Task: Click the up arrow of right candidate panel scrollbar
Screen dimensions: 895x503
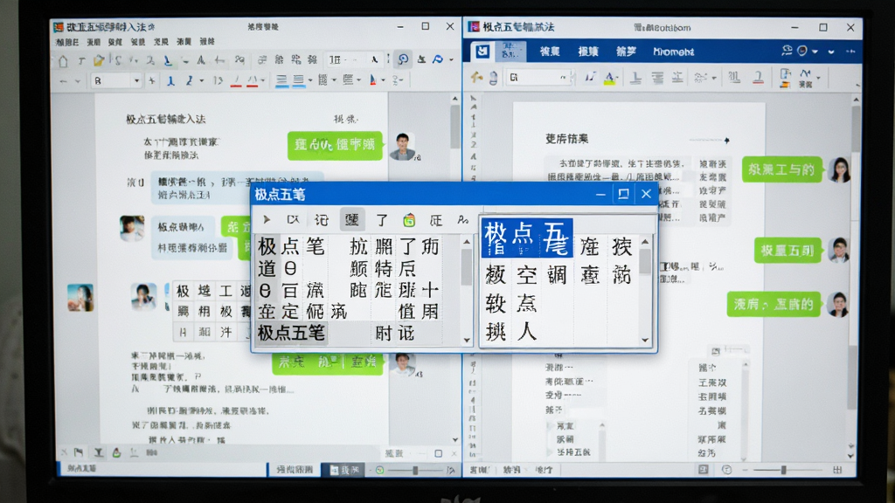Action: (x=645, y=242)
